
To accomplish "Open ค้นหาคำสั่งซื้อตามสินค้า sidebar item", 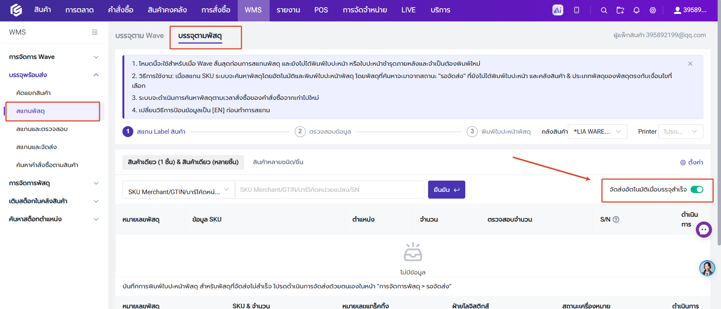I will point(47,165).
